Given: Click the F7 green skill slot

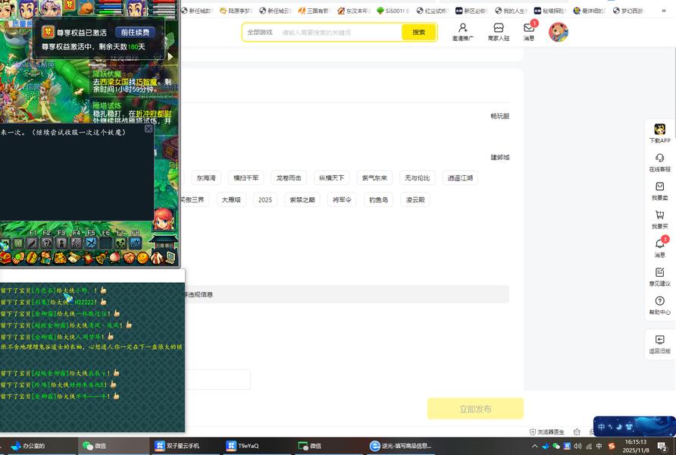Looking at the screenshot, I should (x=120, y=243).
